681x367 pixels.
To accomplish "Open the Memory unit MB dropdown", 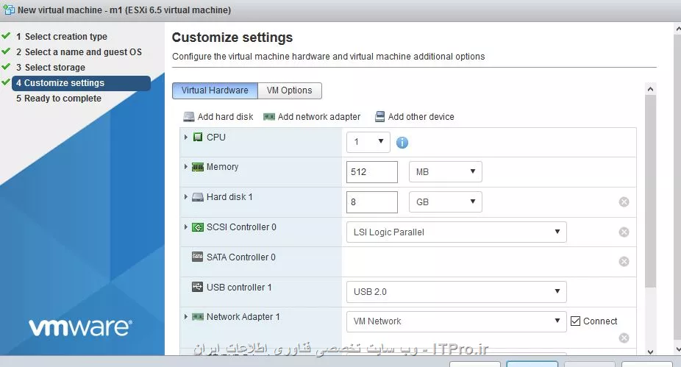I will (446, 172).
